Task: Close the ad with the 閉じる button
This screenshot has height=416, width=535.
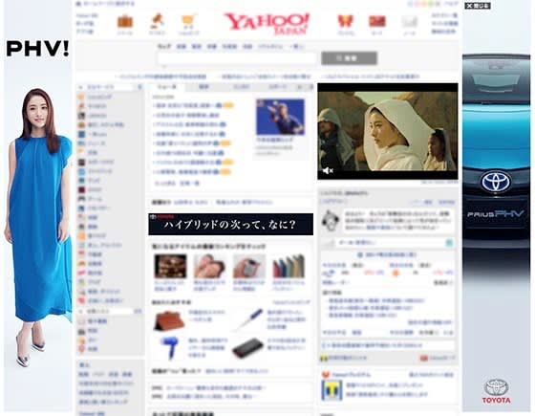Action: [478, 6]
